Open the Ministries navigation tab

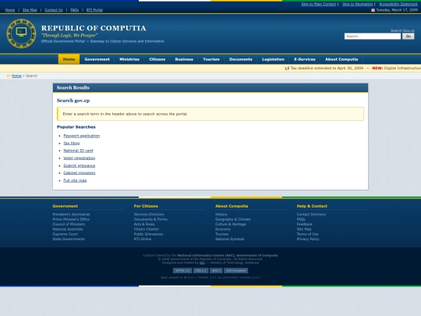(x=129, y=59)
